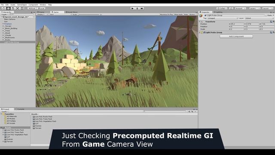The width and height of the screenshot is (275, 155).
Task: Select _Clouds in Hierarchy
Action: 8,35
